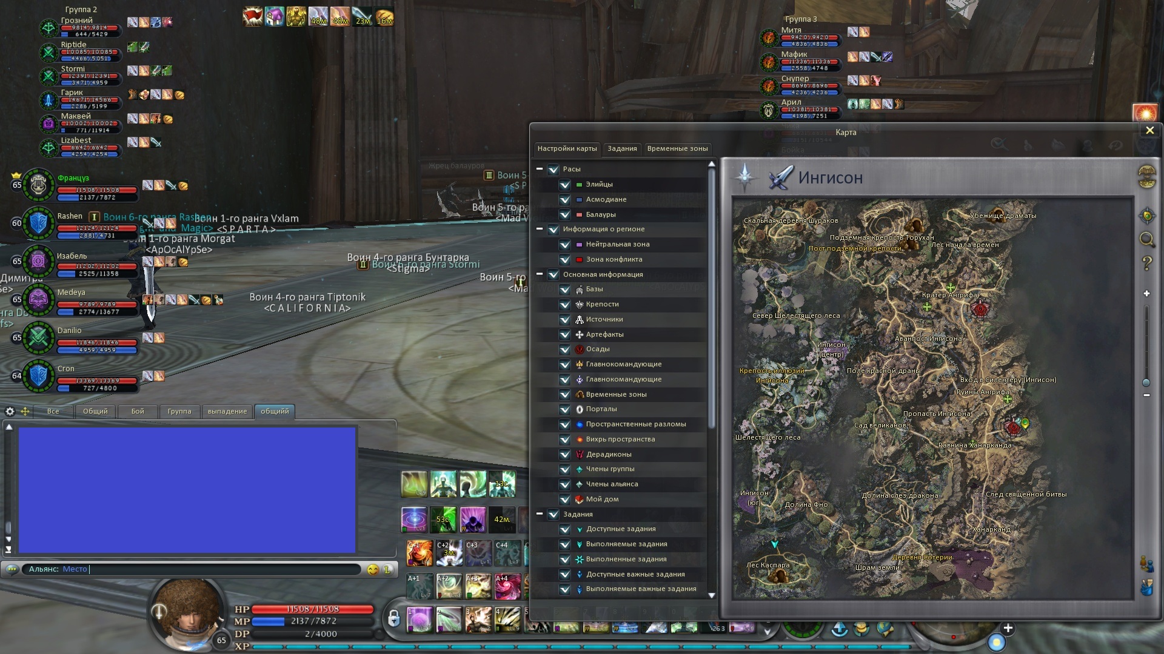Toggle the skill bar lock icon
The image size is (1164, 654).
click(x=393, y=618)
